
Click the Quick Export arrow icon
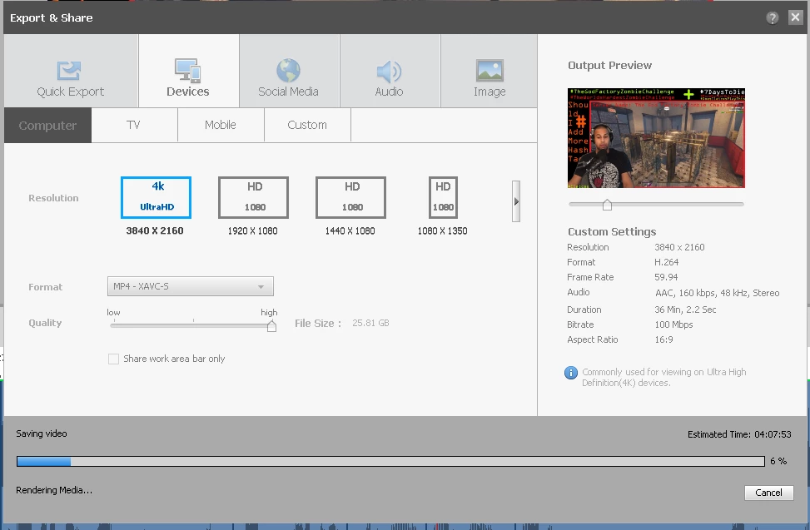coord(69,70)
